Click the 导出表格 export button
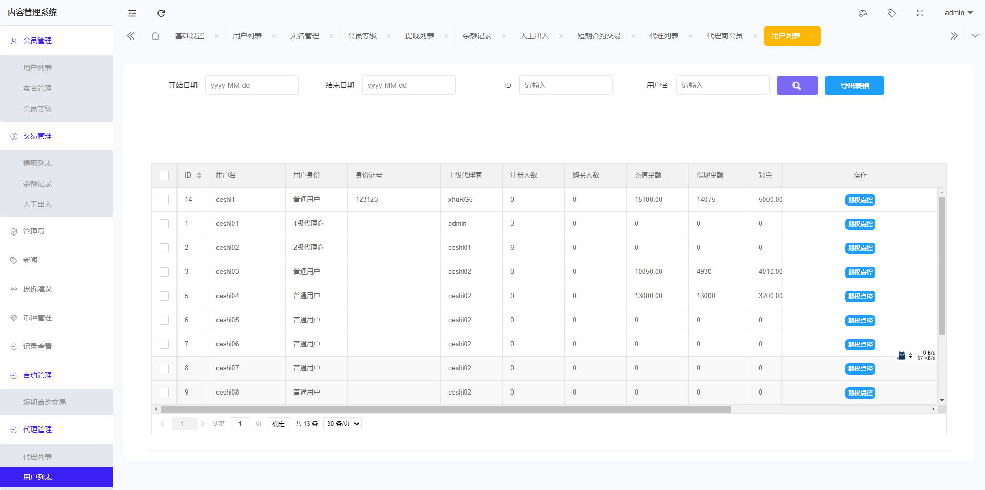The image size is (985, 490). 854,86
